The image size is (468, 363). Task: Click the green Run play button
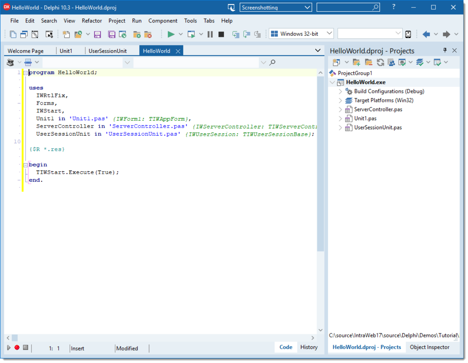[171, 34]
